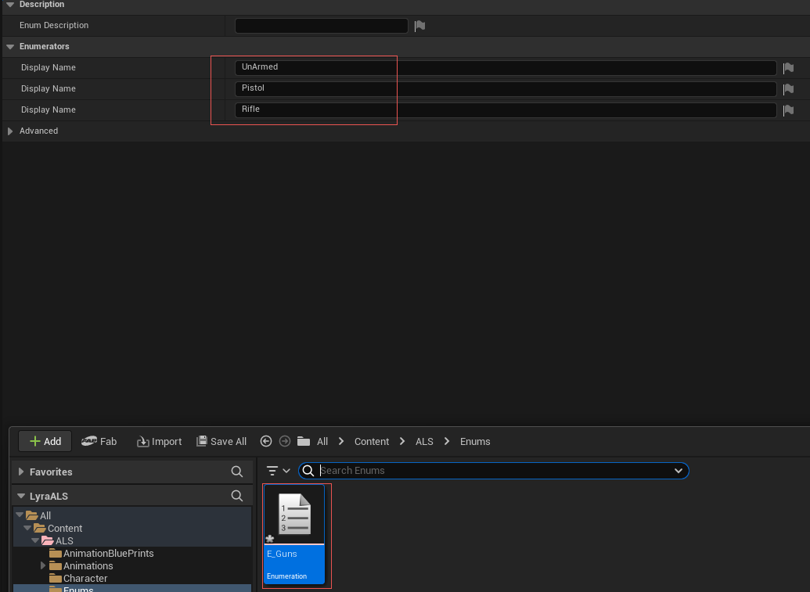The width and height of the screenshot is (810, 592).
Task: Save all assets with Save All
Action: 221,441
